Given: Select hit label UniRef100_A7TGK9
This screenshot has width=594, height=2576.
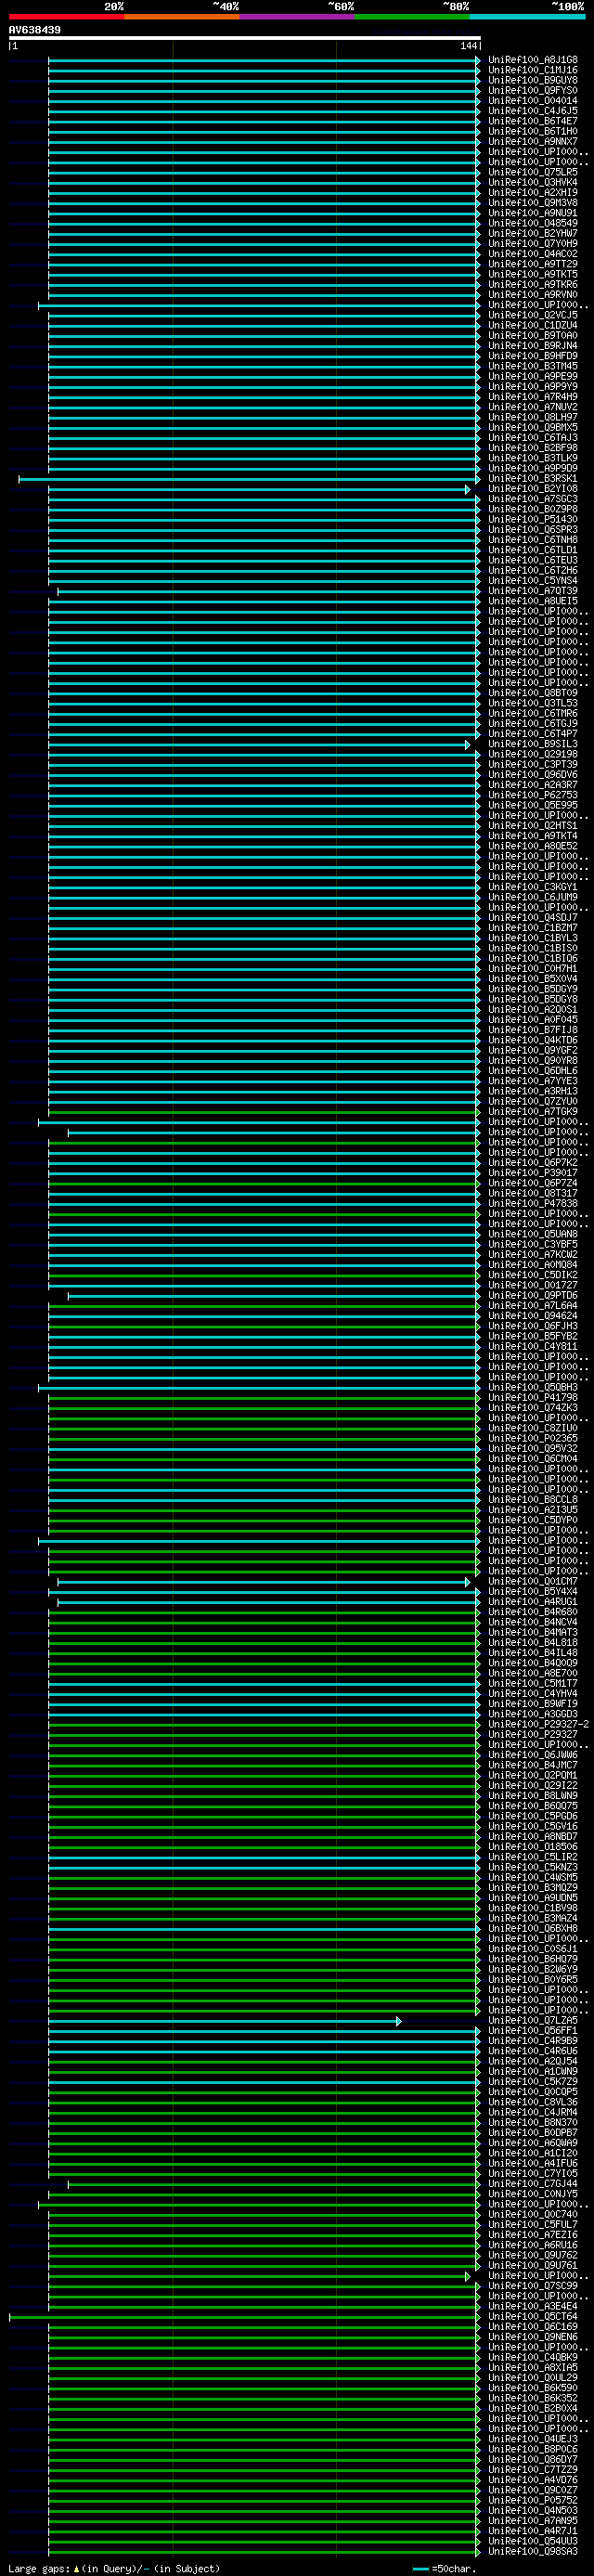Looking at the screenshot, I should tap(533, 1111).
